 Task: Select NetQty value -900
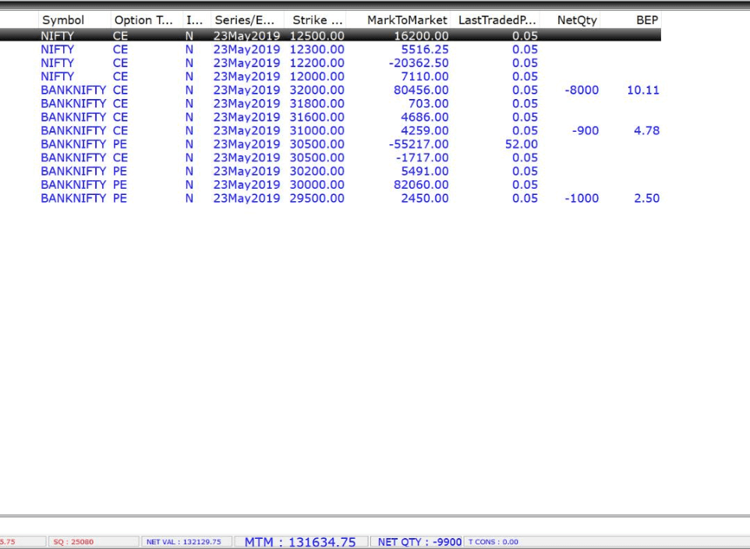coord(585,131)
